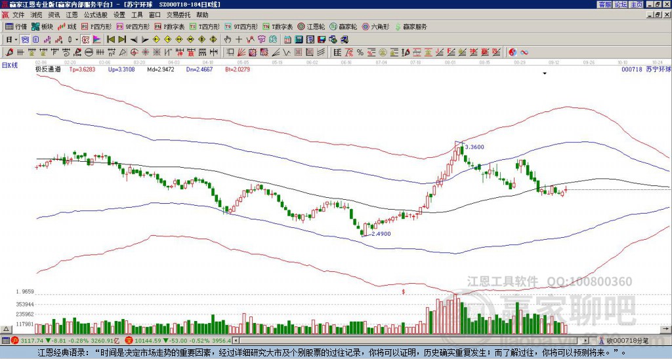
Task: Click the percent sign tool icon
Action: click(360, 52)
